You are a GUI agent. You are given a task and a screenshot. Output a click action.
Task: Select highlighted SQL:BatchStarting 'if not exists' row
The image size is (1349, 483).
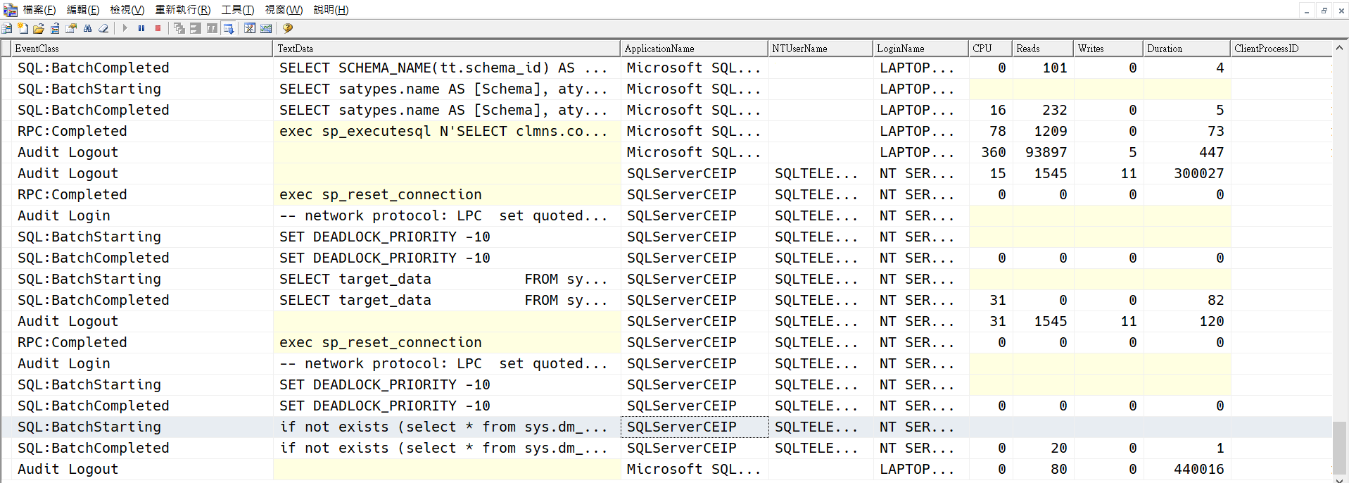pos(666,427)
